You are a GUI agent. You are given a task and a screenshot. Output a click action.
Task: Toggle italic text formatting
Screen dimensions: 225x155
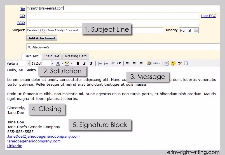pyautogui.click(x=85, y=64)
